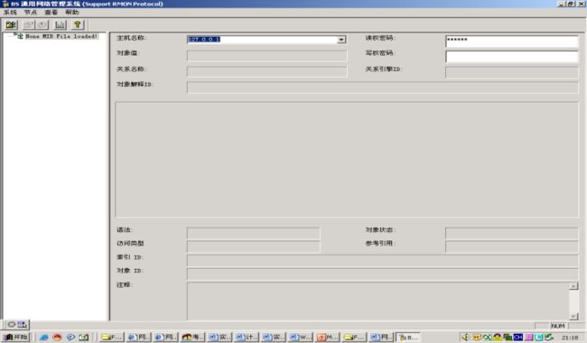Click the 对象状态 field
This screenshot has width=587, height=343.
click(512, 233)
